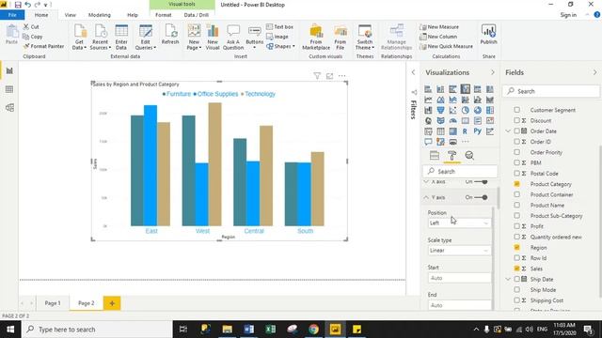
Task: Toggle the Y axis switch off
Action: coord(481,197)
